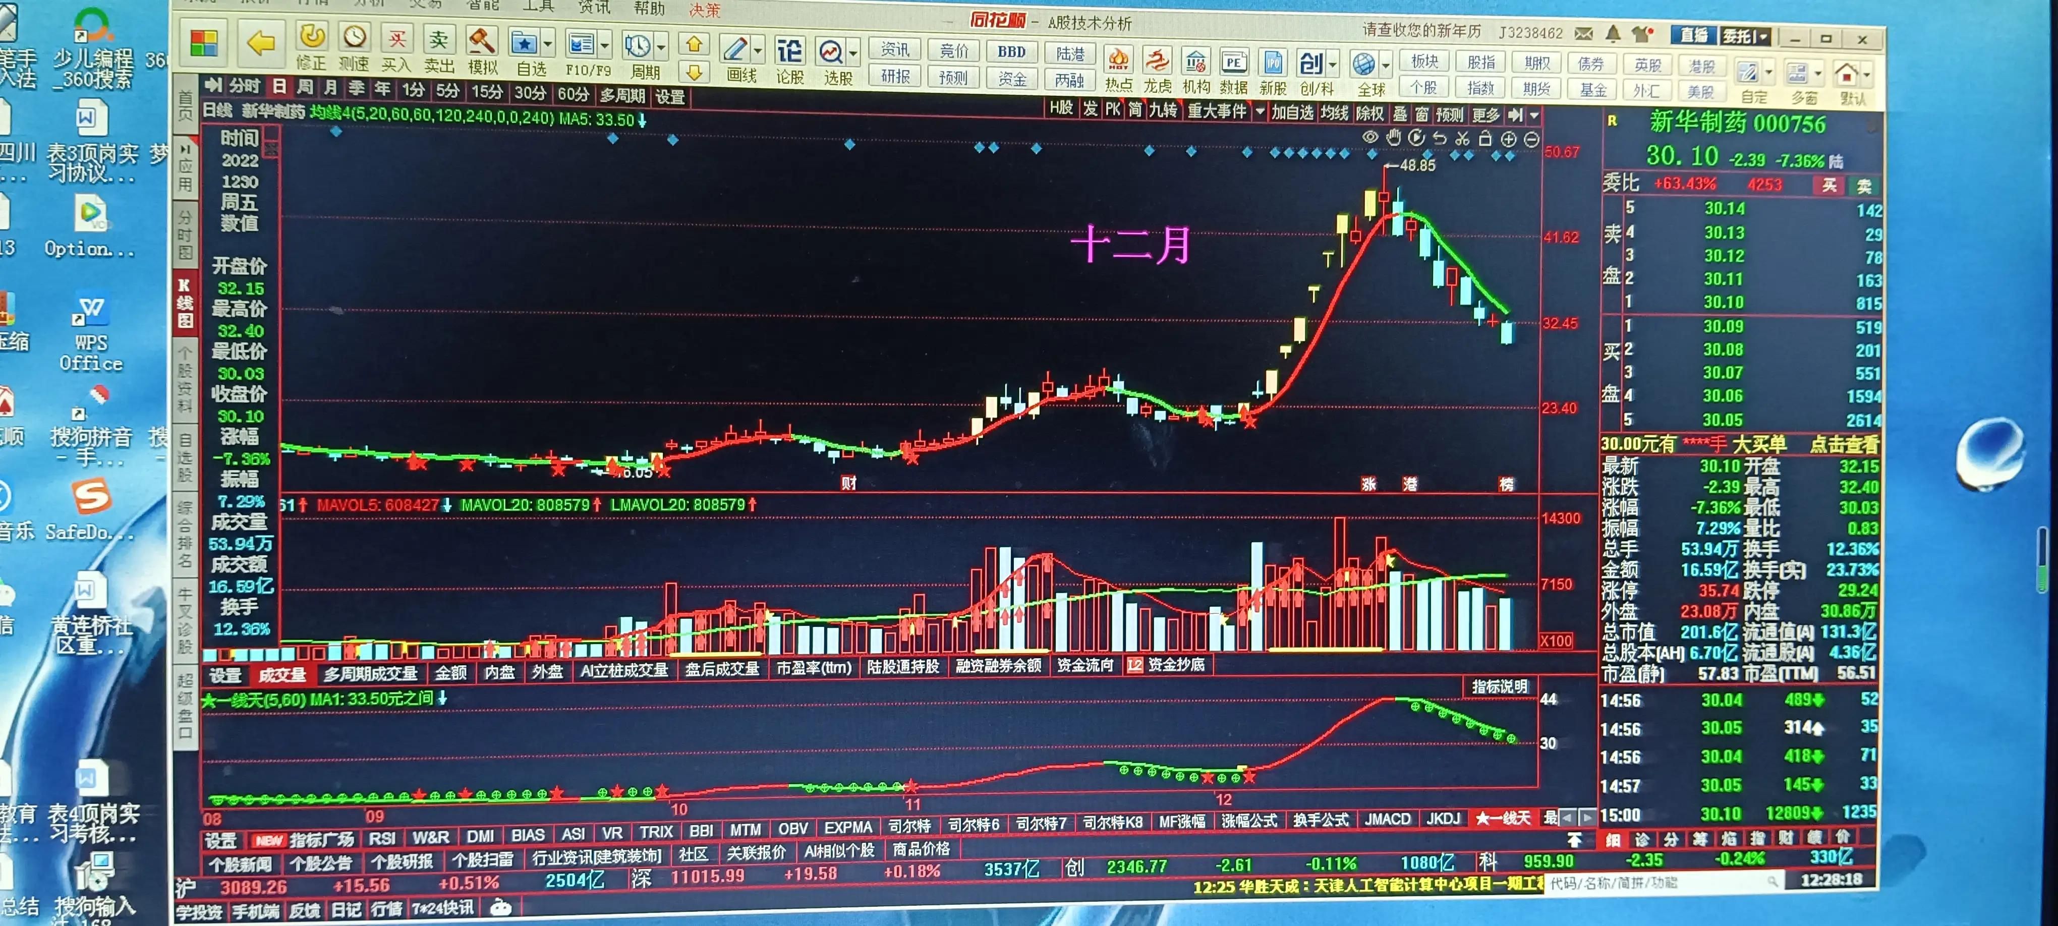Click the 指标说明 indicator description button

click(1500, 686)
